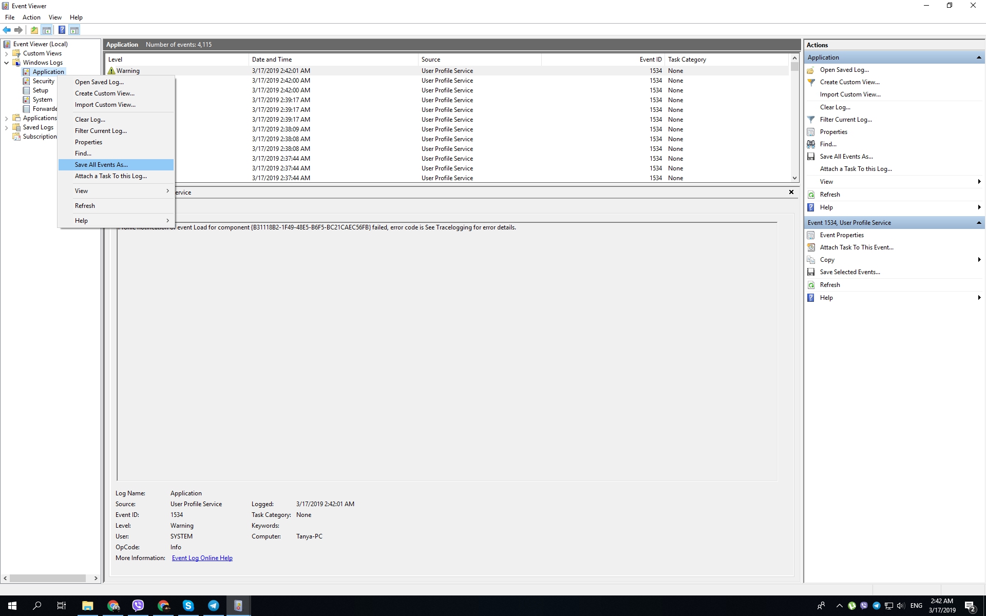Open the Event Log Online Help link
The height and width of the screenshot is (616, 986).
tap(202, 558)
